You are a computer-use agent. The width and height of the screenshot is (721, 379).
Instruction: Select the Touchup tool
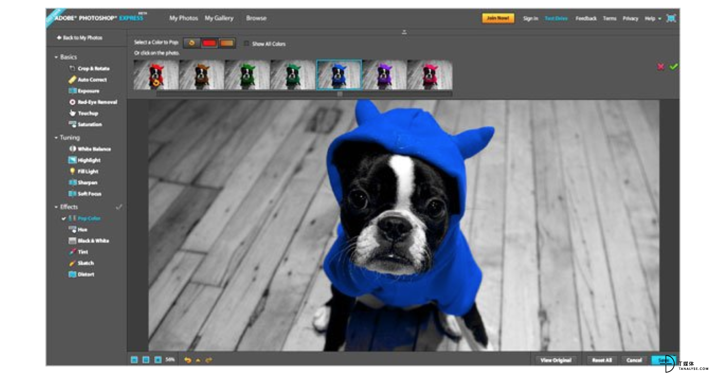pyautogui.click(x=84, y=114)
